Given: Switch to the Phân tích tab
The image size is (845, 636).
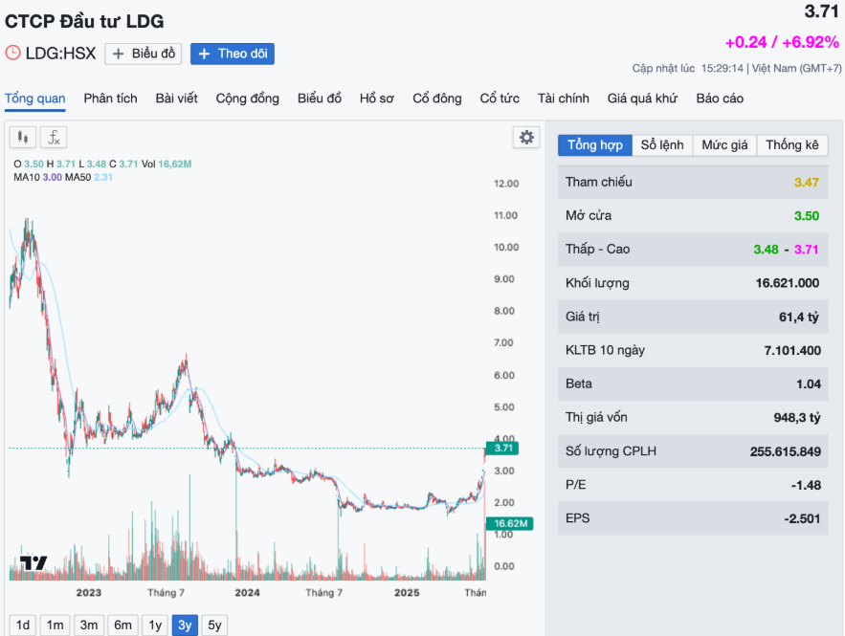Looking at the screenshot, I should (x=110, y=99).
